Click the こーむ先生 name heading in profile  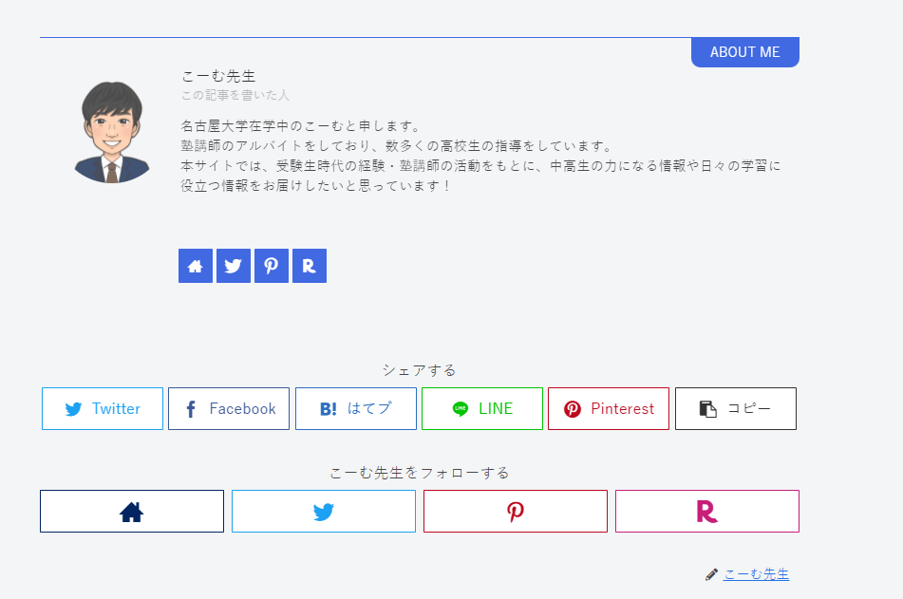coord(218,76)
